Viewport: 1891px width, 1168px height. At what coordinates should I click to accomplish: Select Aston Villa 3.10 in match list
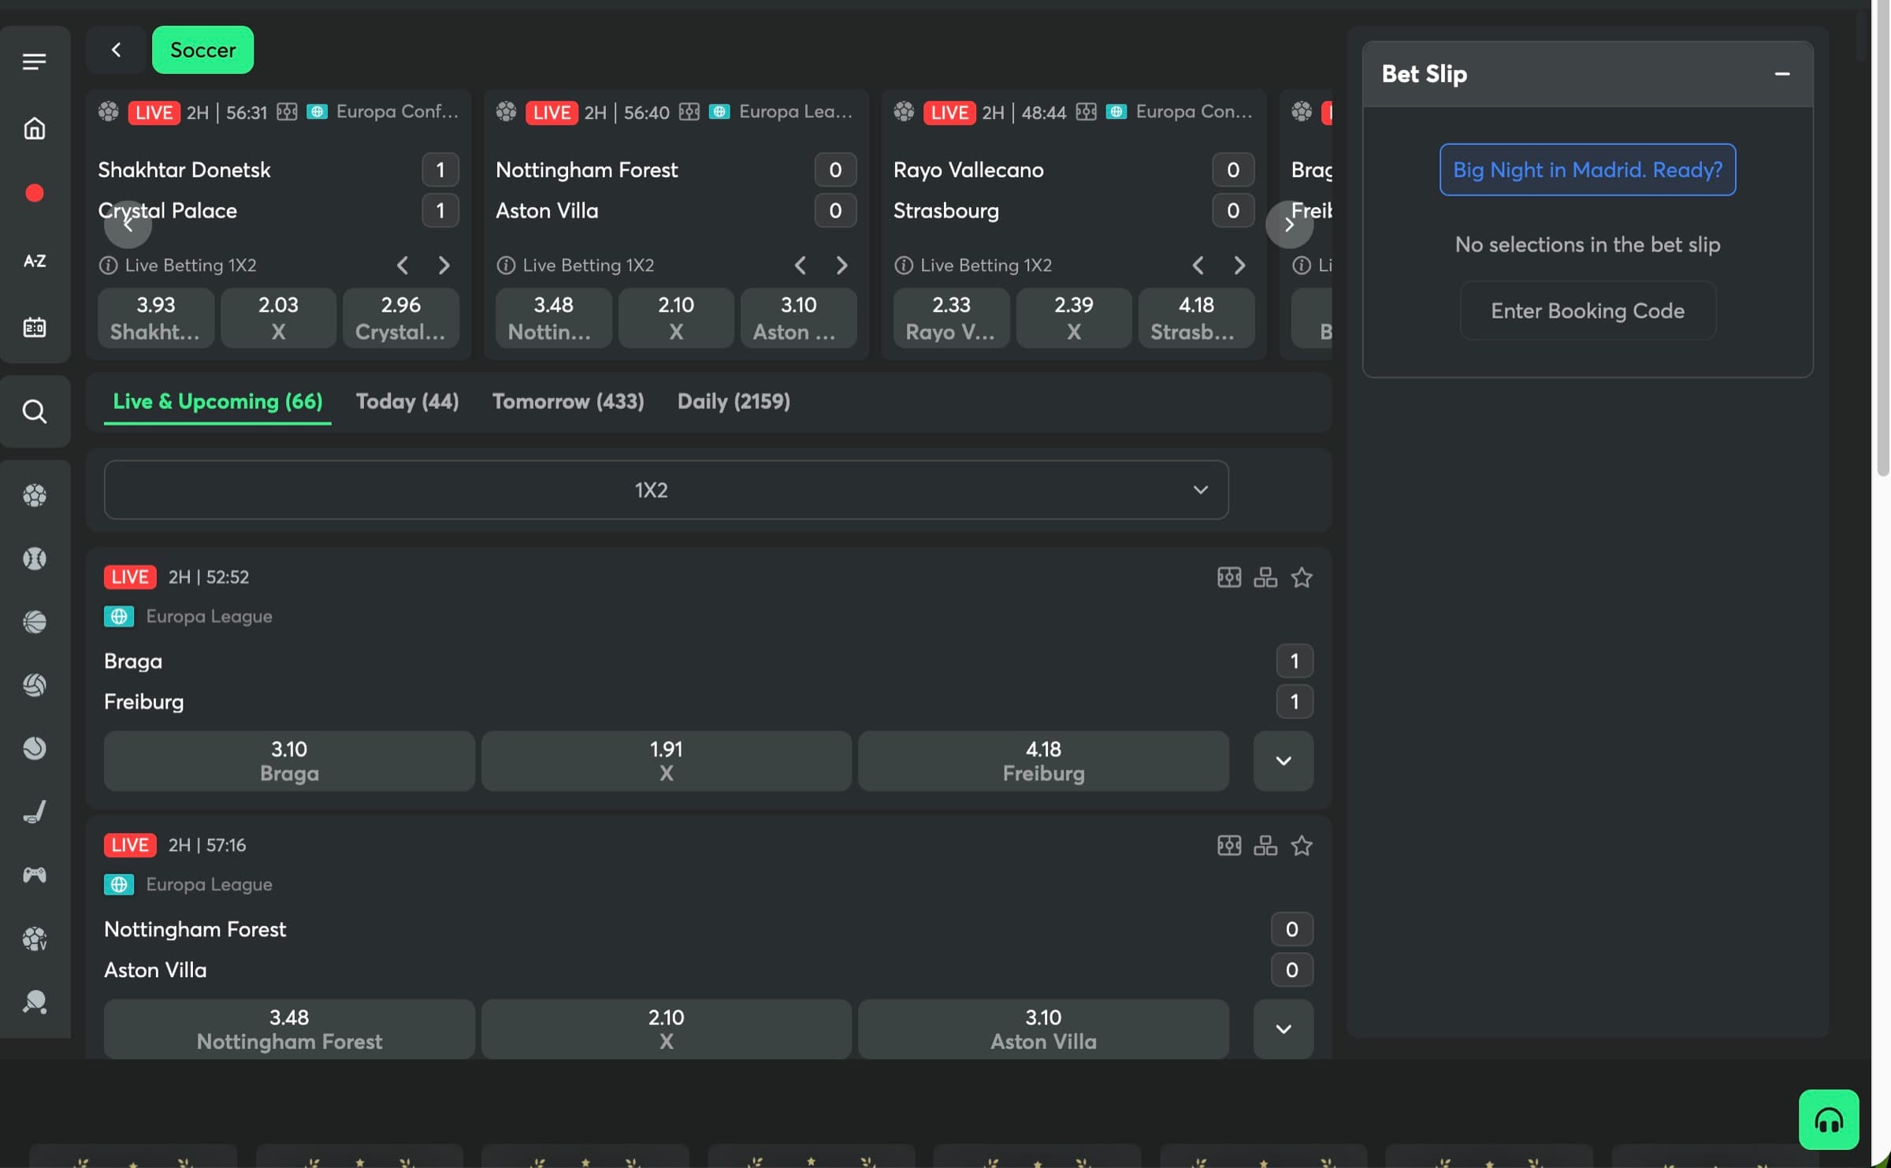click(1043, 1029)
